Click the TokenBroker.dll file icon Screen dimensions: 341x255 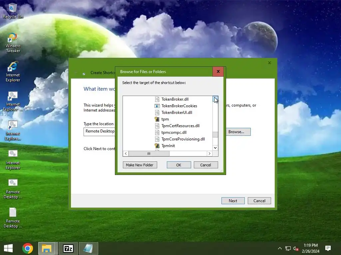pos(157,99)
